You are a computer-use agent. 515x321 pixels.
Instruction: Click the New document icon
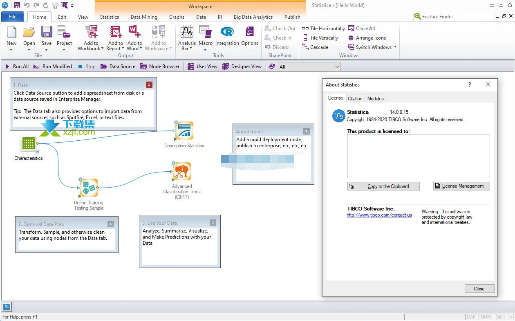(x=11, y=32)
